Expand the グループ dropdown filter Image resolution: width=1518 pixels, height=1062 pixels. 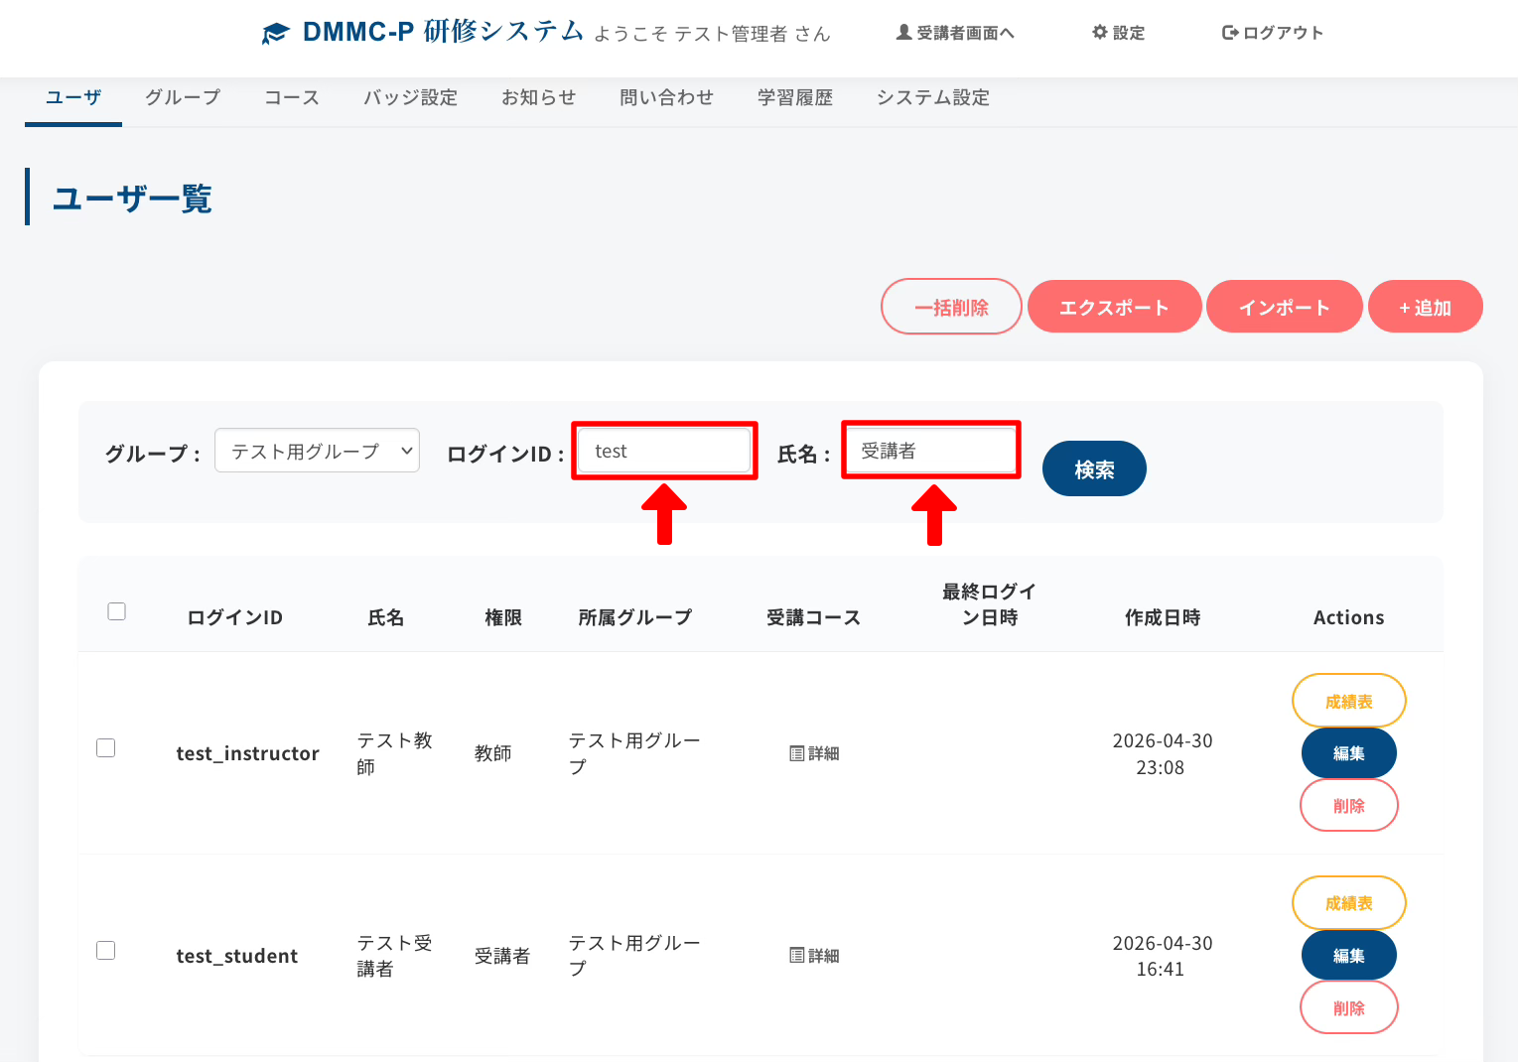click(x=317, y=451)
